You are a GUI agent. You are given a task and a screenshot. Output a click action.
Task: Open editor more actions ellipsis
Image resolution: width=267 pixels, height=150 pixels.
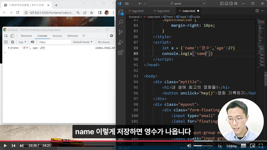pos(262,11)
